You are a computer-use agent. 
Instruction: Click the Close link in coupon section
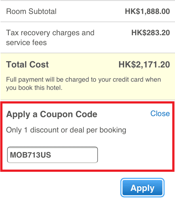pos(160,114)
